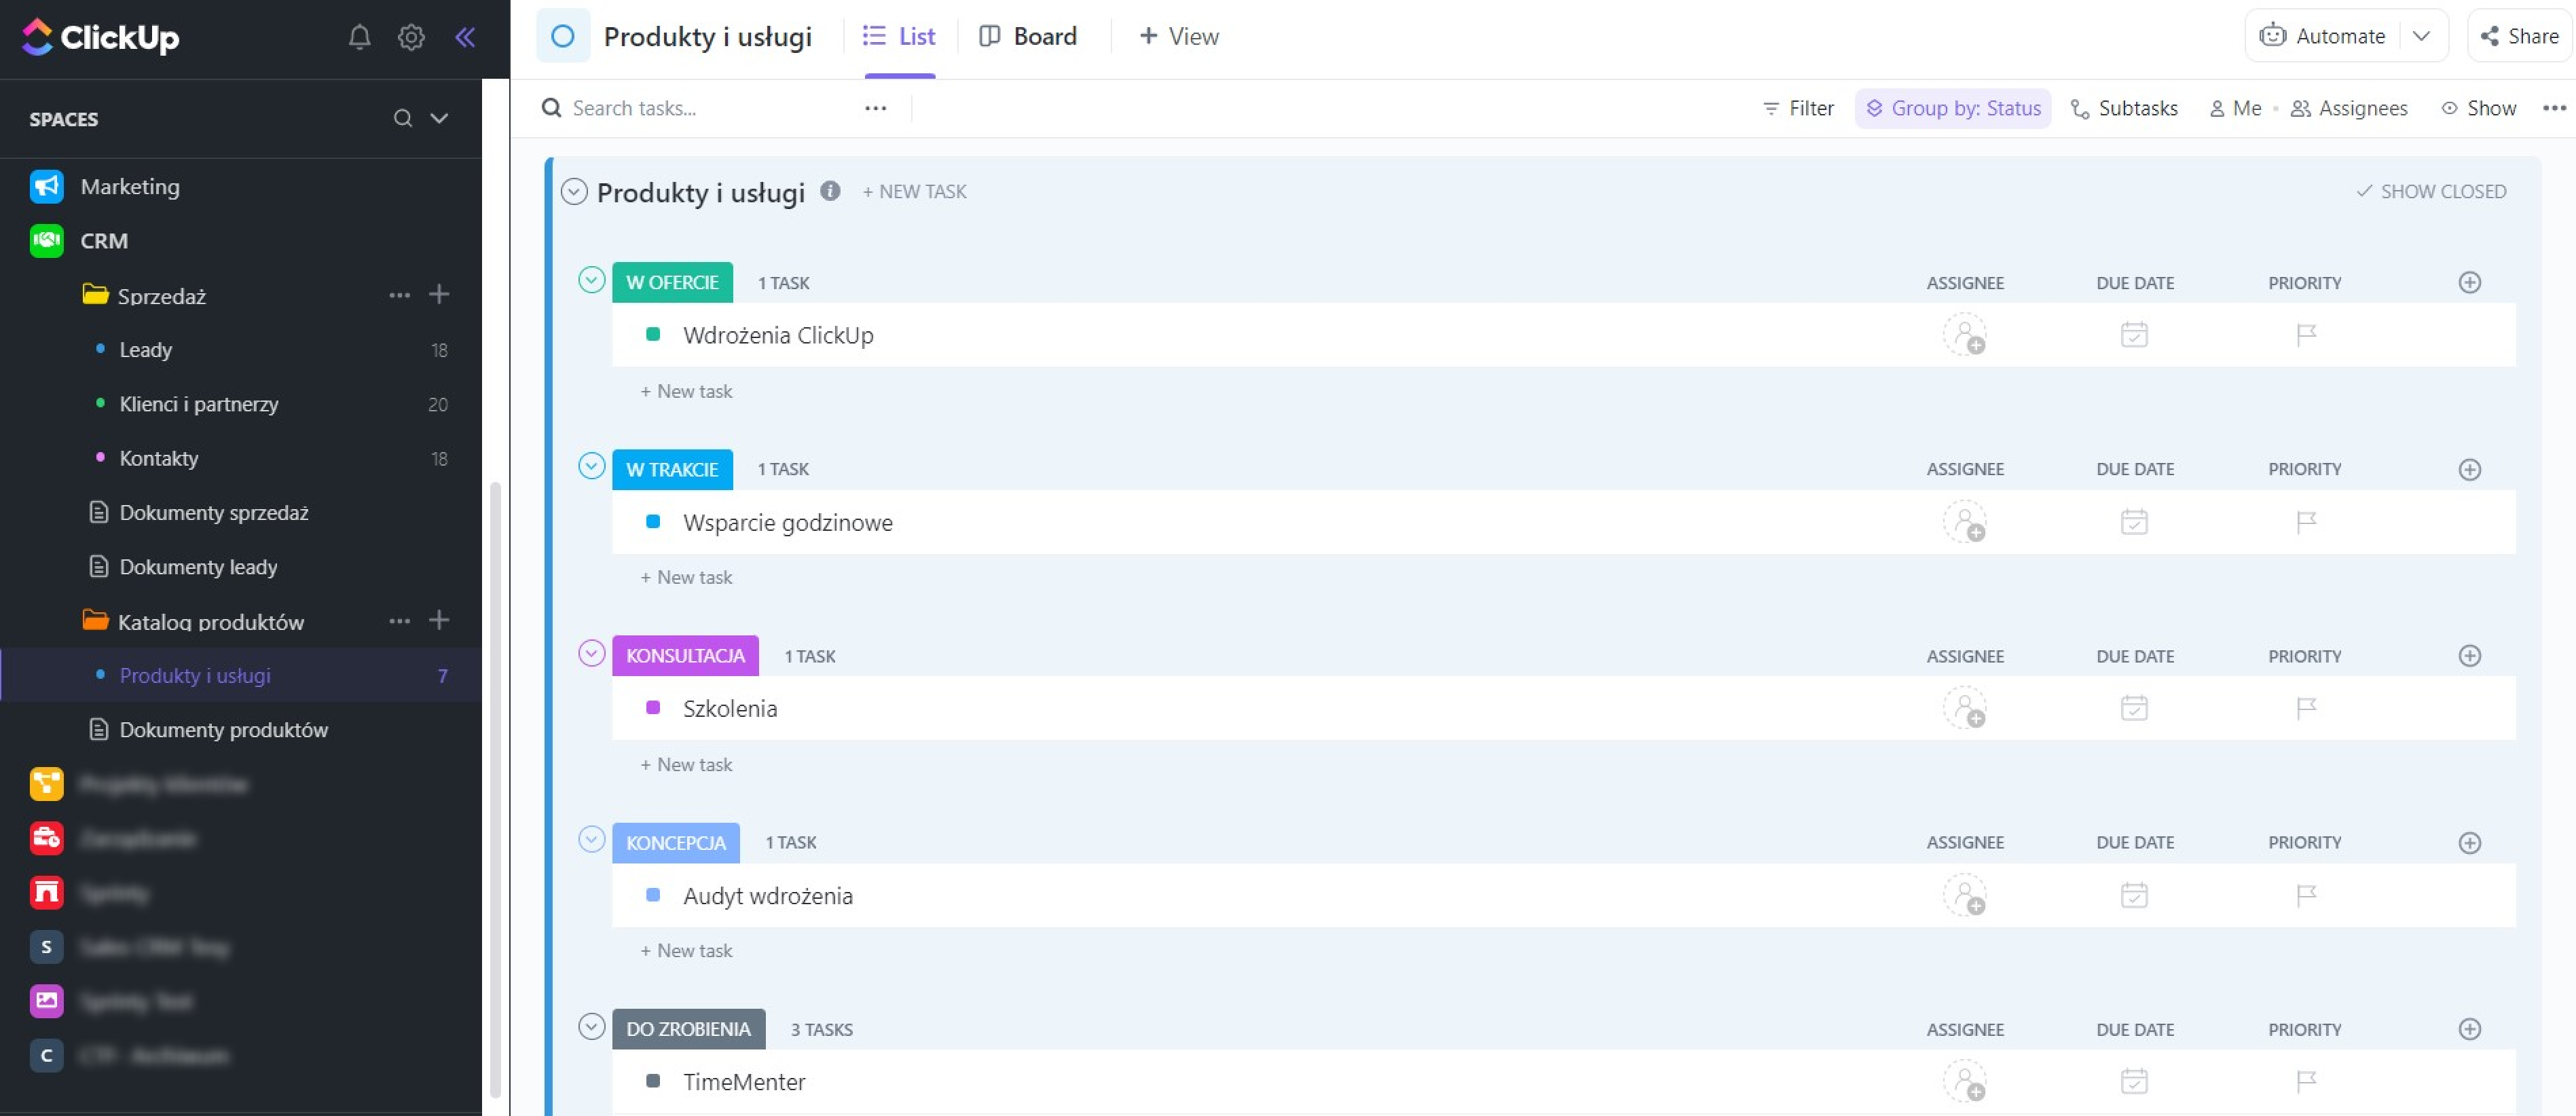The height and width of the screenshot is (1116, 2576).
Task: Open the Filter options
Action: [1798, 108]
